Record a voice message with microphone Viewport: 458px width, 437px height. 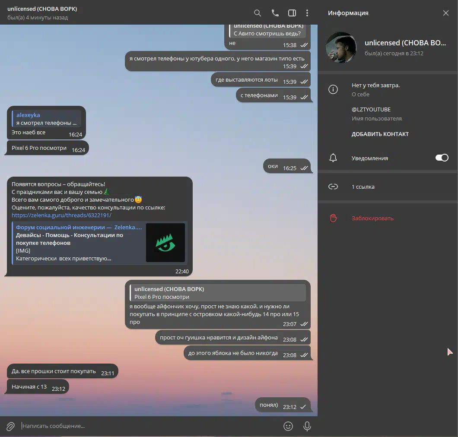[307, 426]
